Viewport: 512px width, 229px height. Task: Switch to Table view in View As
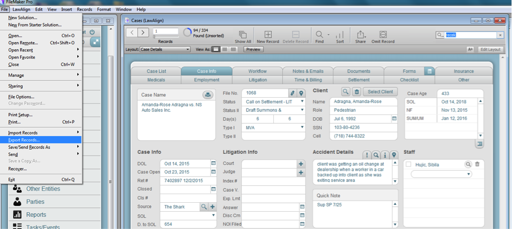[233, 49]
